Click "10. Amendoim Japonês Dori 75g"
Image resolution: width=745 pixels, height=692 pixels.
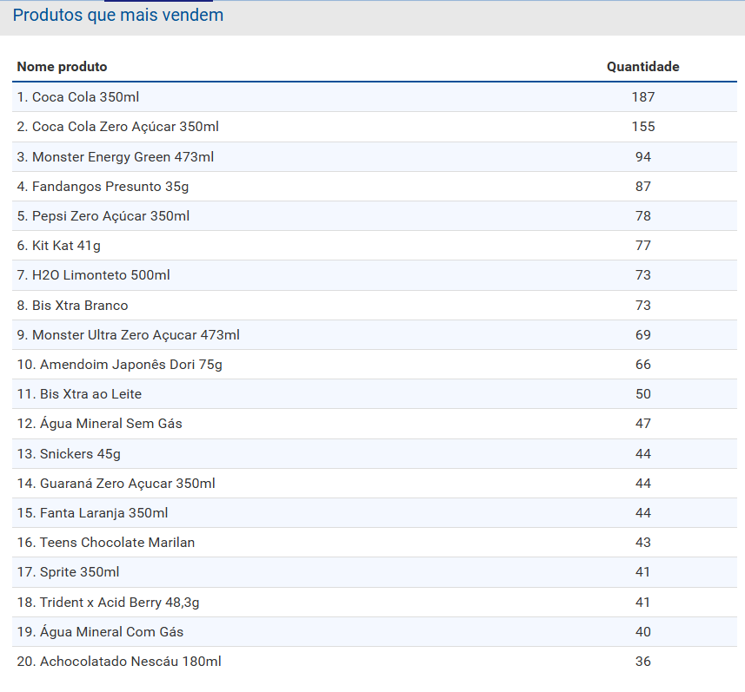pos(120,365)
